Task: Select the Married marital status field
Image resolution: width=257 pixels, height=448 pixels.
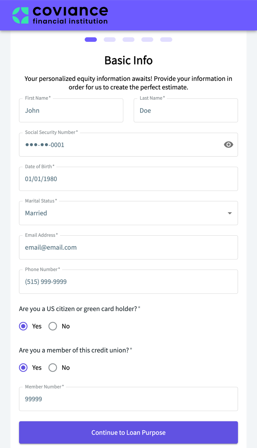Action: tap(122, 213)
